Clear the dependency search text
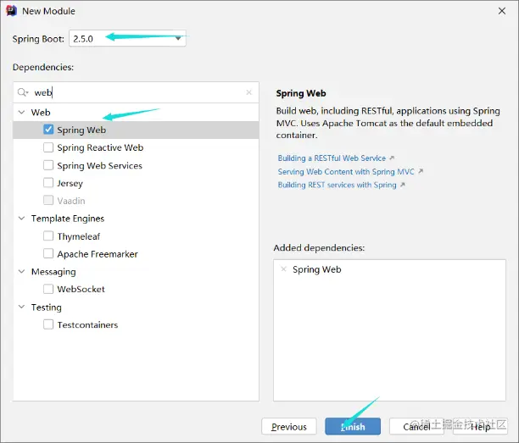The width and height of the screenshot is (519, 443). (x=249, y=92)
